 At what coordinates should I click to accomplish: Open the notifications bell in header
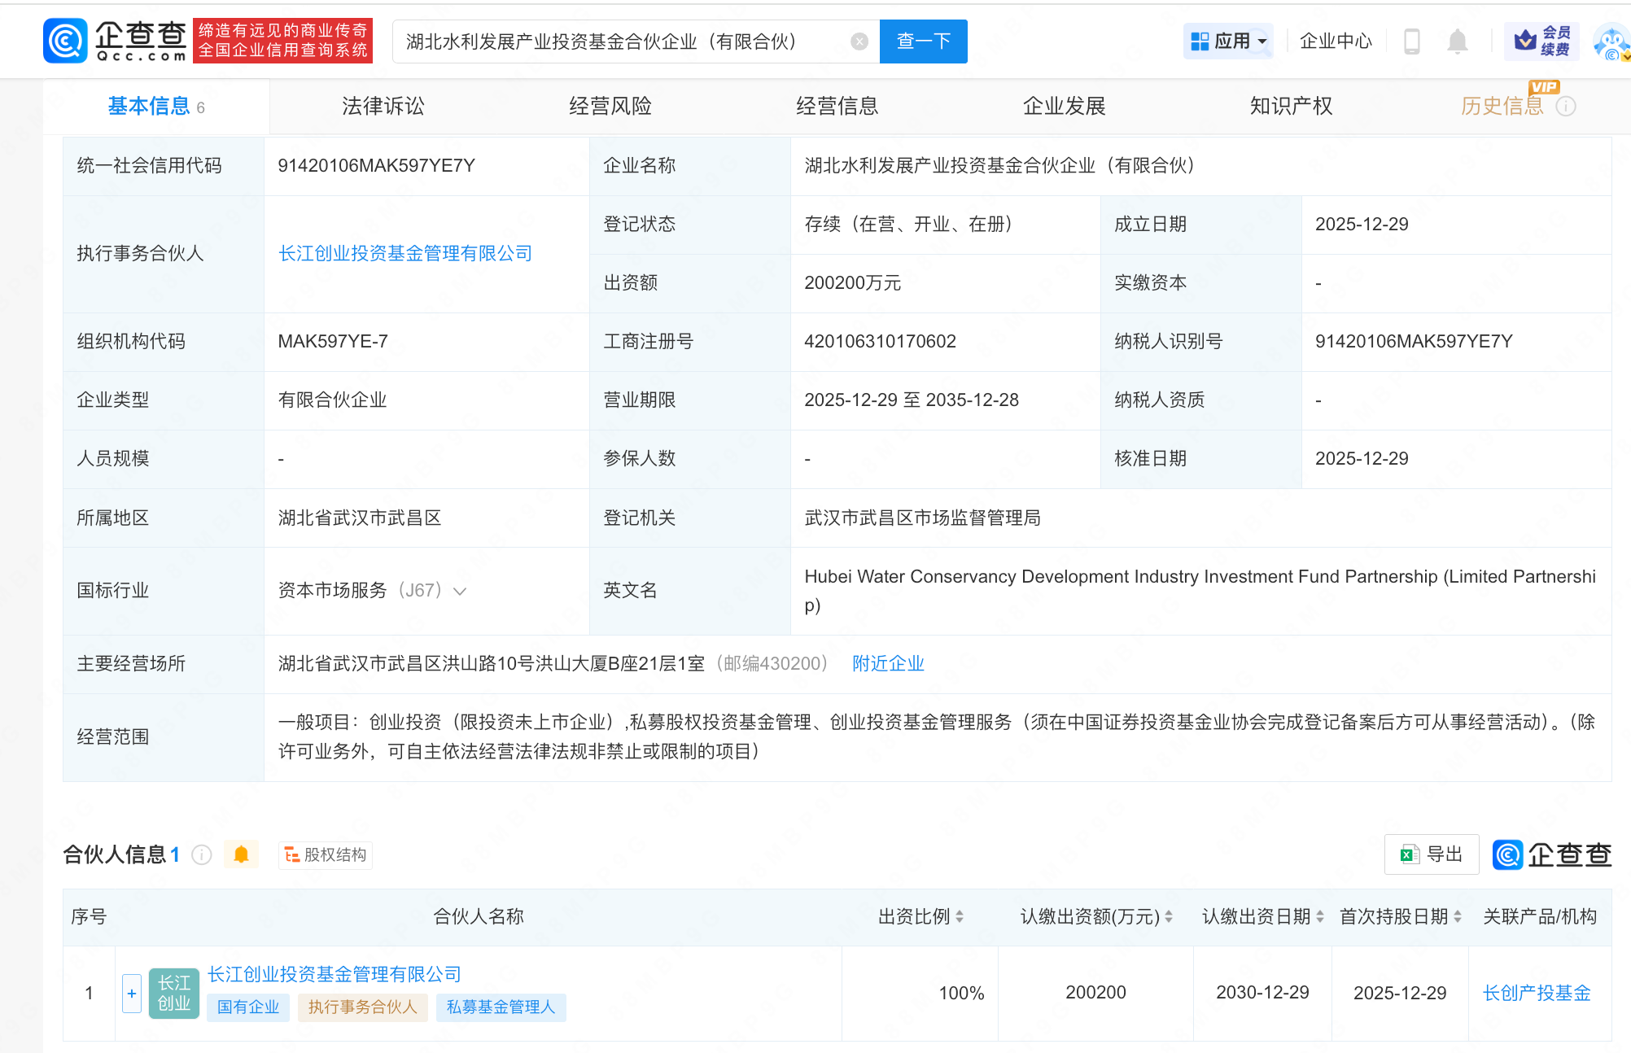click(1457, 42)
